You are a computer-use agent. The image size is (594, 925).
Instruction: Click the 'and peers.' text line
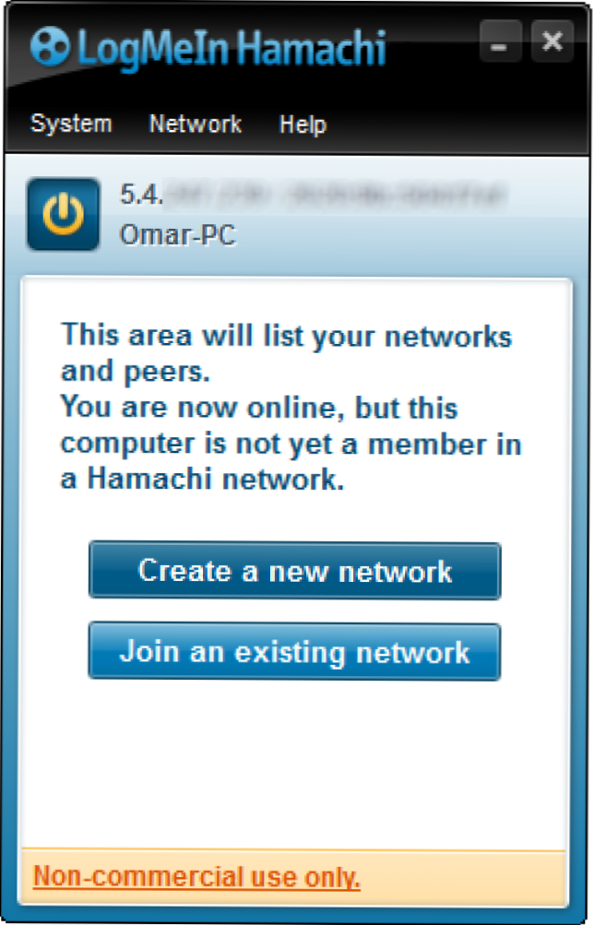(x=135, y=372)
